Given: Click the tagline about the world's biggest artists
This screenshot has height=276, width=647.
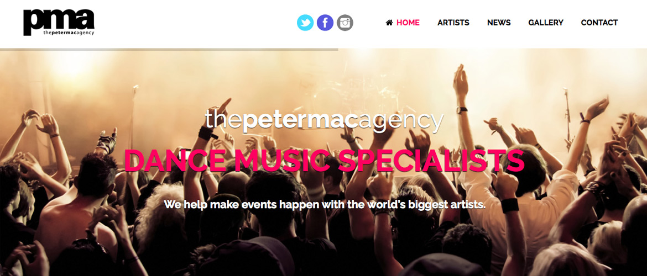Looking at the screenshot, I should [324, 204].
